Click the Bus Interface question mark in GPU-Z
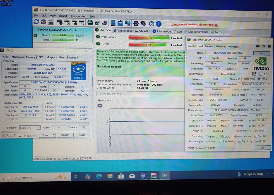The height and width of the screenshot is (195, 274). coord(269,84)
